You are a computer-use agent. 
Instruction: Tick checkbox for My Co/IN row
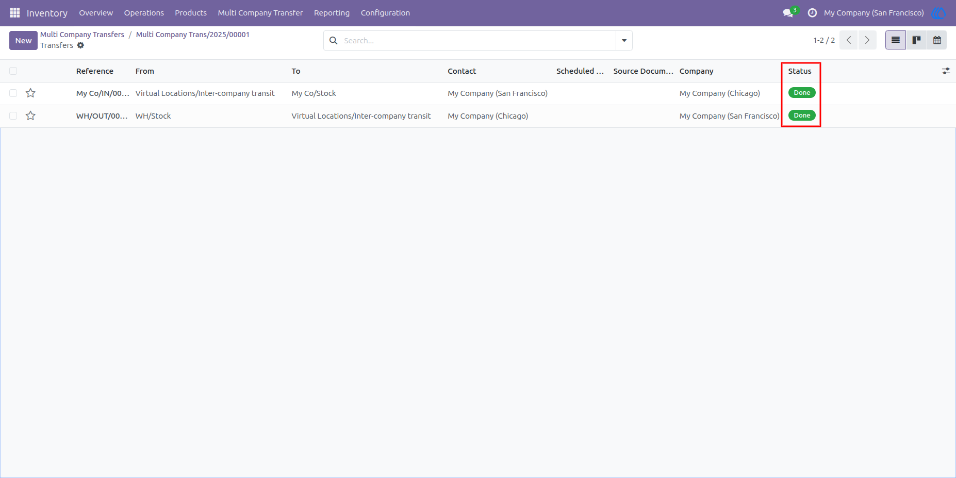tap(13, 93)
